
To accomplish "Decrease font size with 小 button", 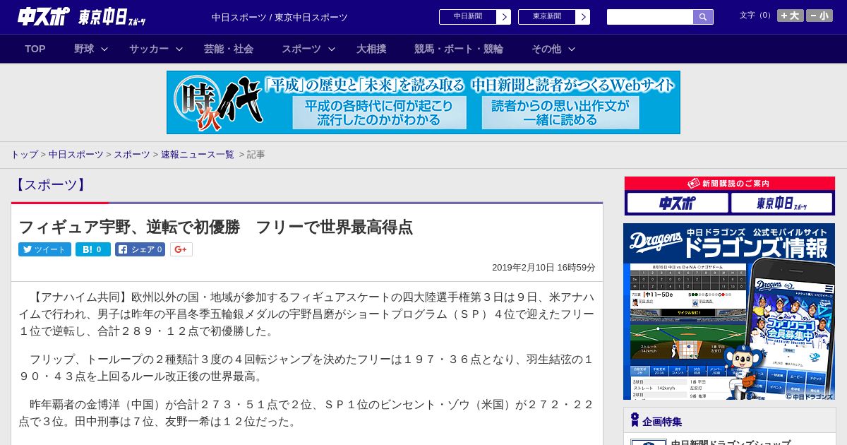I will point(819,16).
